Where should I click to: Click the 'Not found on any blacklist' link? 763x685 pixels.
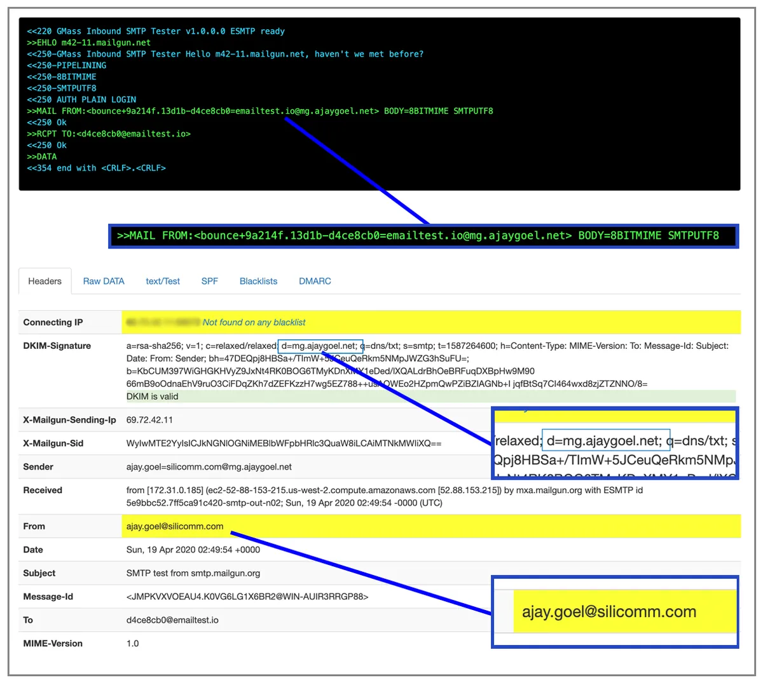click(x=254, y=322)
